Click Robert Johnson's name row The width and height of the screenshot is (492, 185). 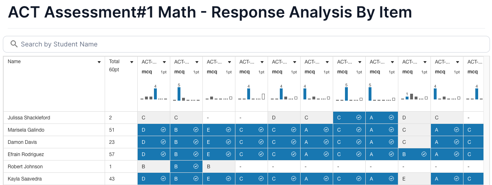pyautogui.click(x=25, y=167)
